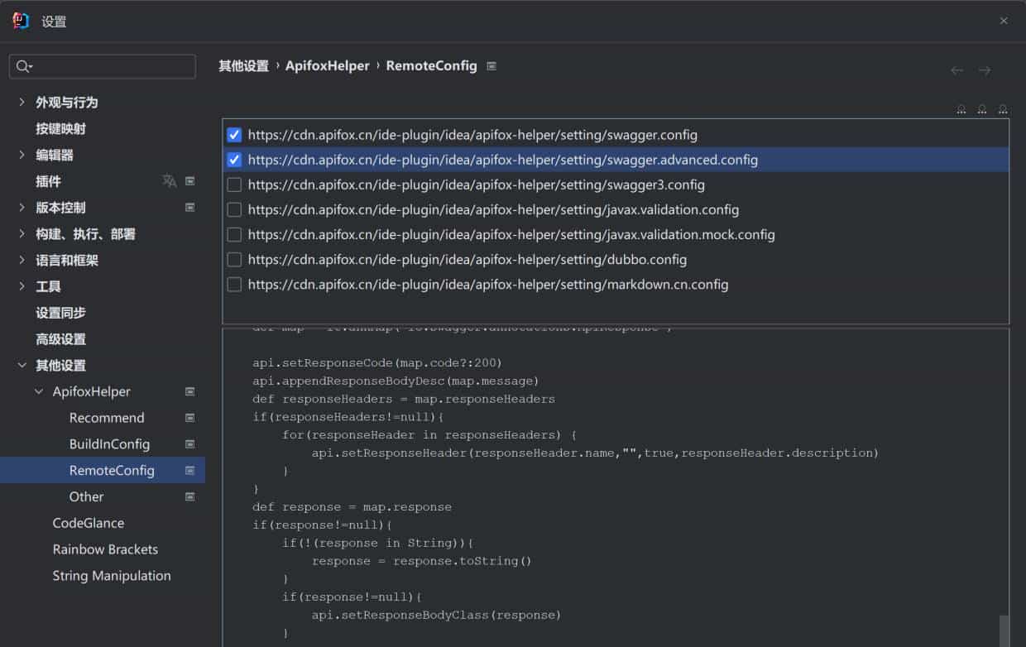Expand the 外观与行为 section
1026x647 pixels.
click(20, 102)
